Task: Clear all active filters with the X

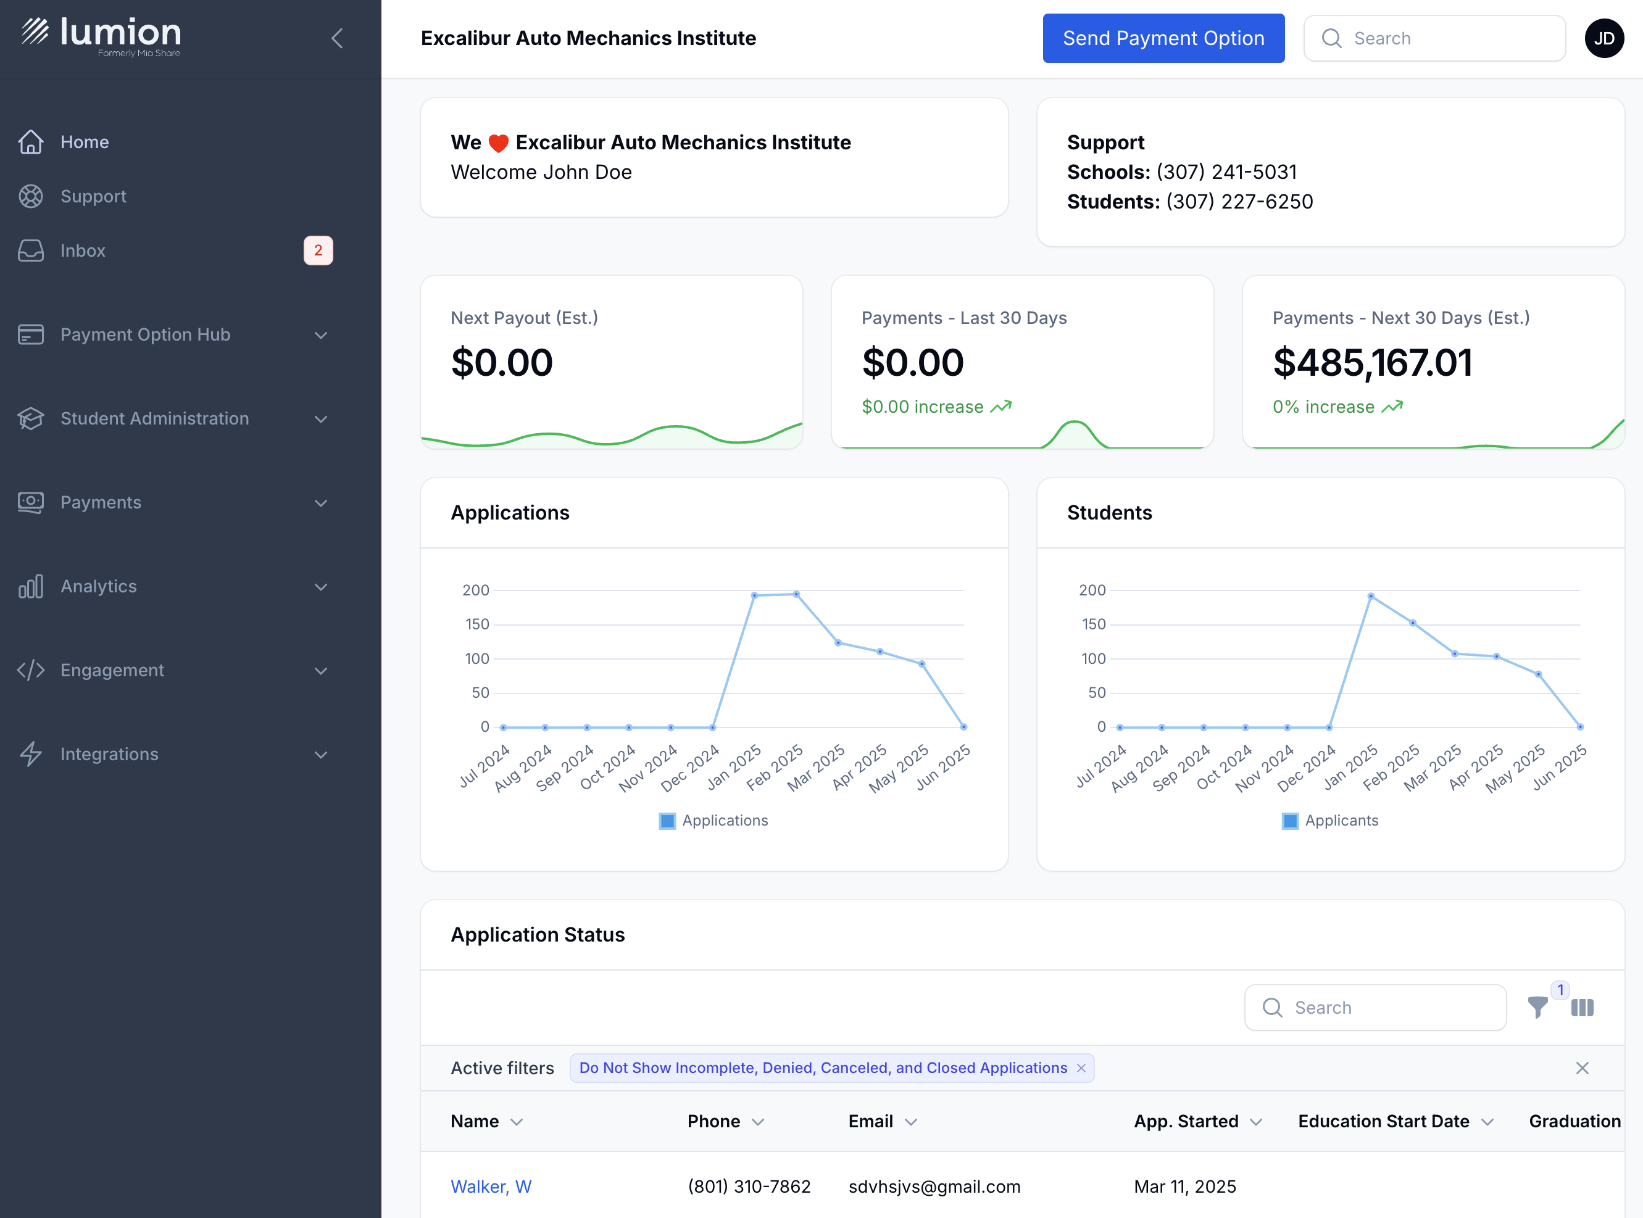Action: click(x=1582, y=1067)
